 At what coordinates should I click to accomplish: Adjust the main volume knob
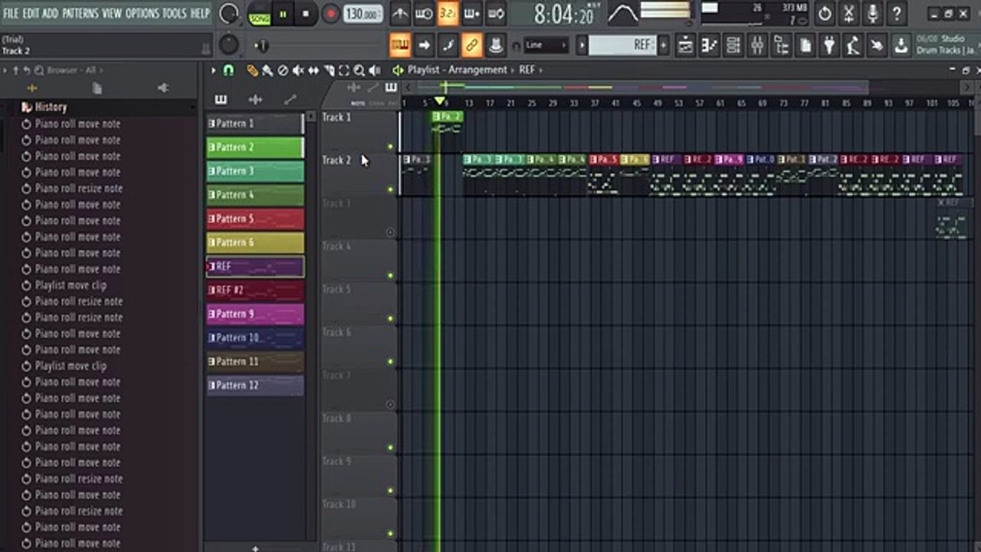click(228, 13)
